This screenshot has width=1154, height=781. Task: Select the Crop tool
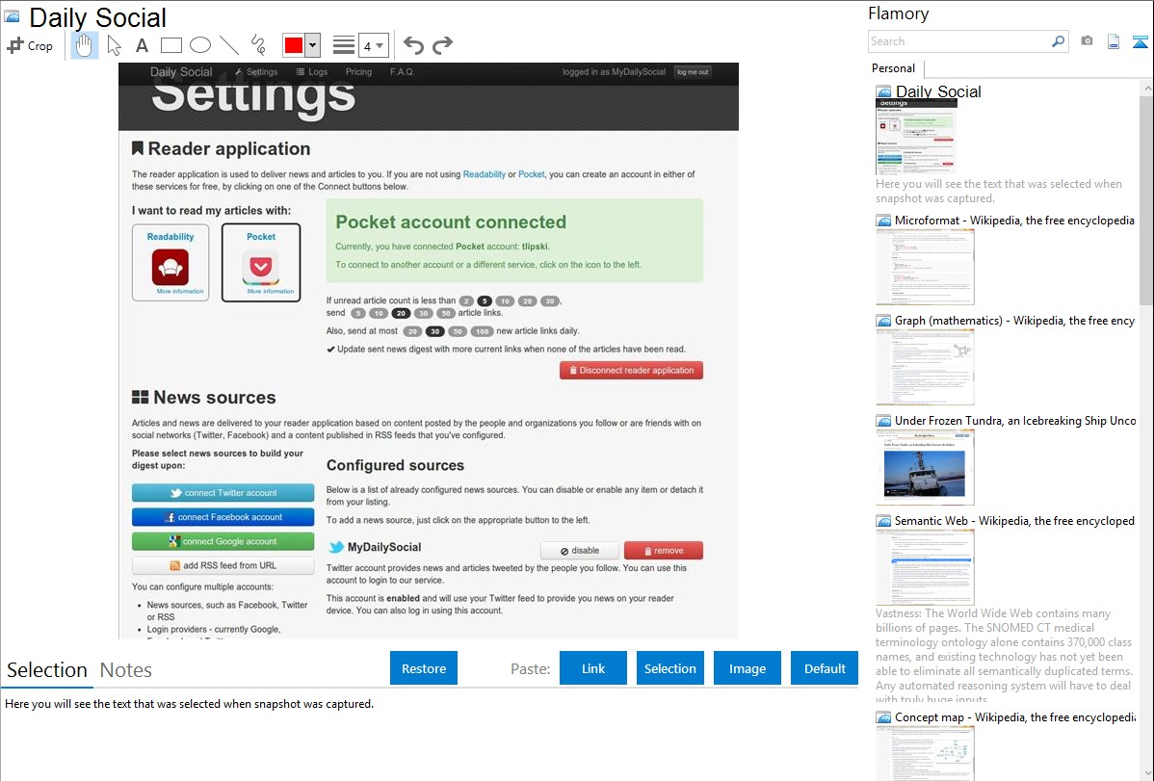click(x=30, y=45)
